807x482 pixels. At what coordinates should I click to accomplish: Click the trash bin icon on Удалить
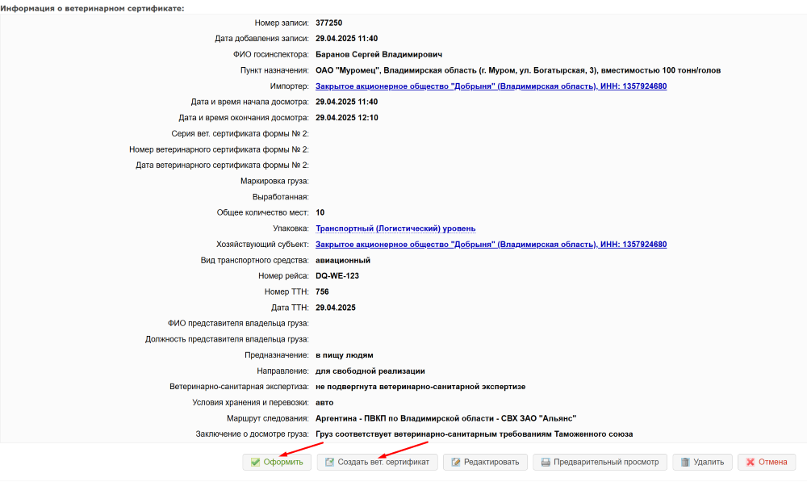click(685, 463)
